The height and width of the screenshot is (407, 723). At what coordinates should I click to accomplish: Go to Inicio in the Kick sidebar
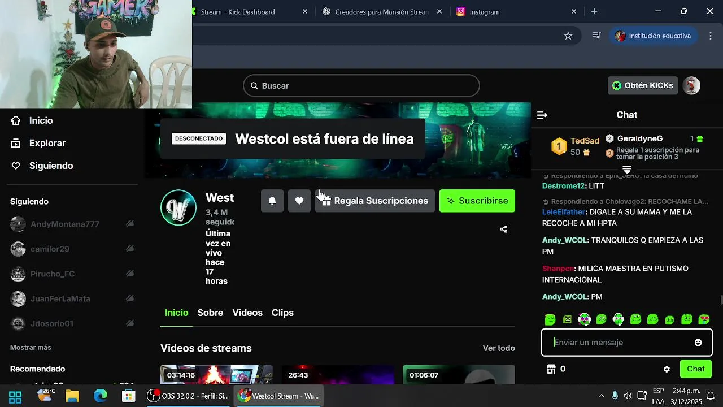click(32, 120)
